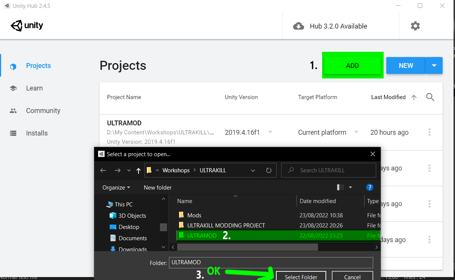Screen dimensions: 455x280
Task: Open Hub 3.2.0 Available notice
Action: point(338,26)
